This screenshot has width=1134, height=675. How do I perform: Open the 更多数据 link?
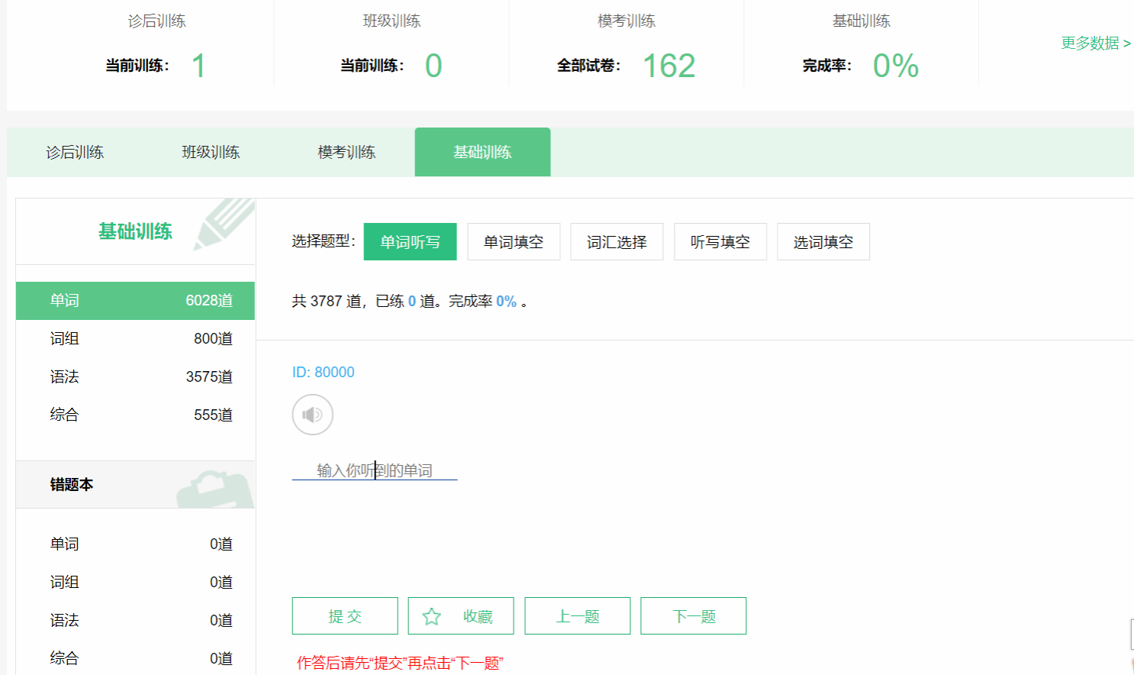click(1095, 44)
